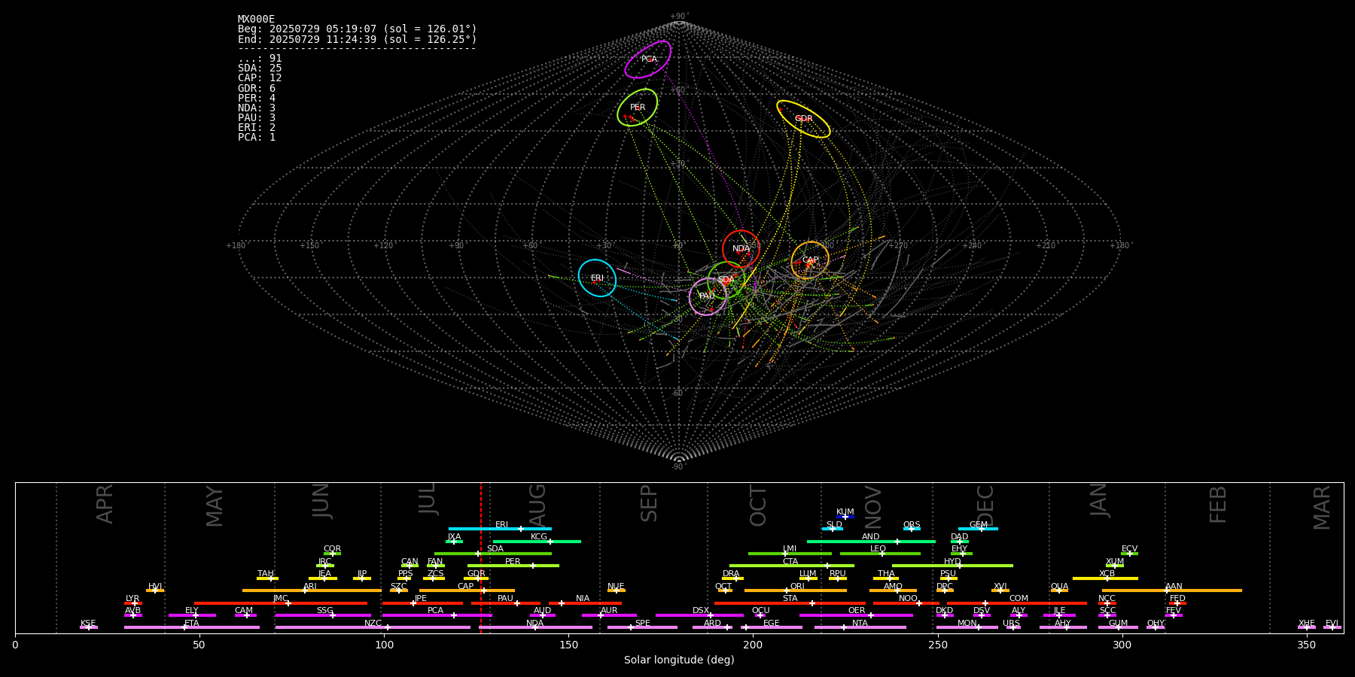Click the QUA shower bar in timeline

1059,590
